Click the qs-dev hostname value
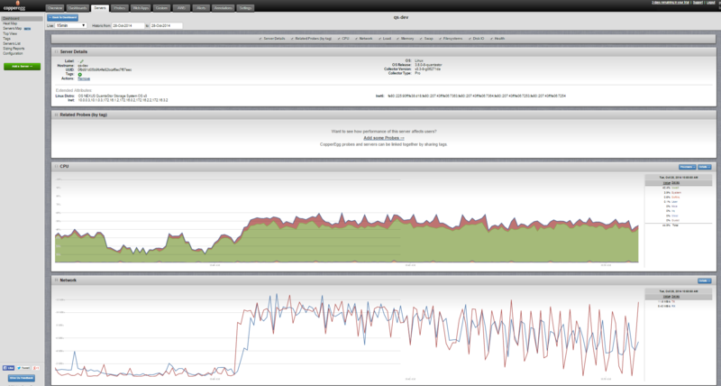Screen dimensions: 721x386 point(82,66)
